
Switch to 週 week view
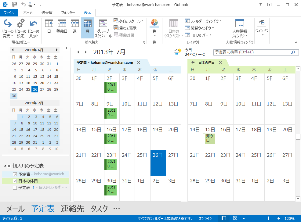click(x=75, y=27)
